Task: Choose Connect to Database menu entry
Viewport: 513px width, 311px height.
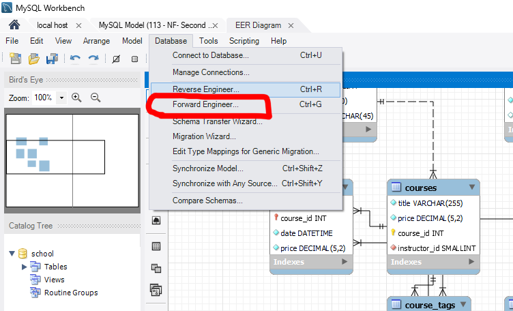Action: click(246, 55)
